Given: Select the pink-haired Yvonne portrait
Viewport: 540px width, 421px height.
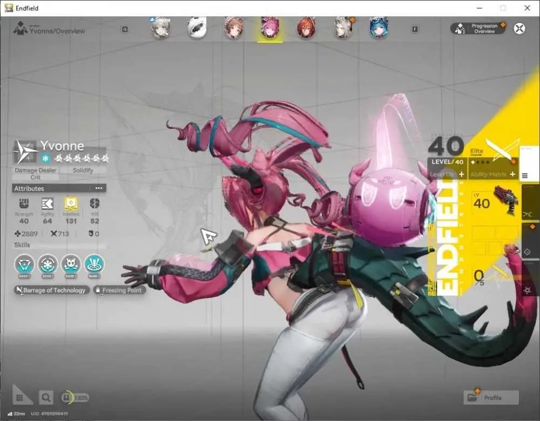Looking at the screenshot, I should (x=270, y=28).
